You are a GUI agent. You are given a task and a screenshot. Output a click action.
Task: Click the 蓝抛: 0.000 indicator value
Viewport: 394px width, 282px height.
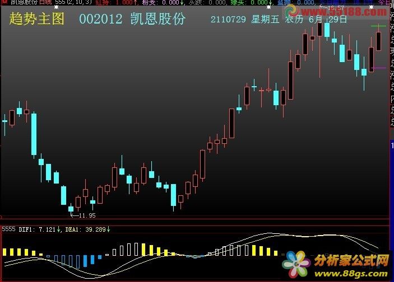(x=296, y=2)
